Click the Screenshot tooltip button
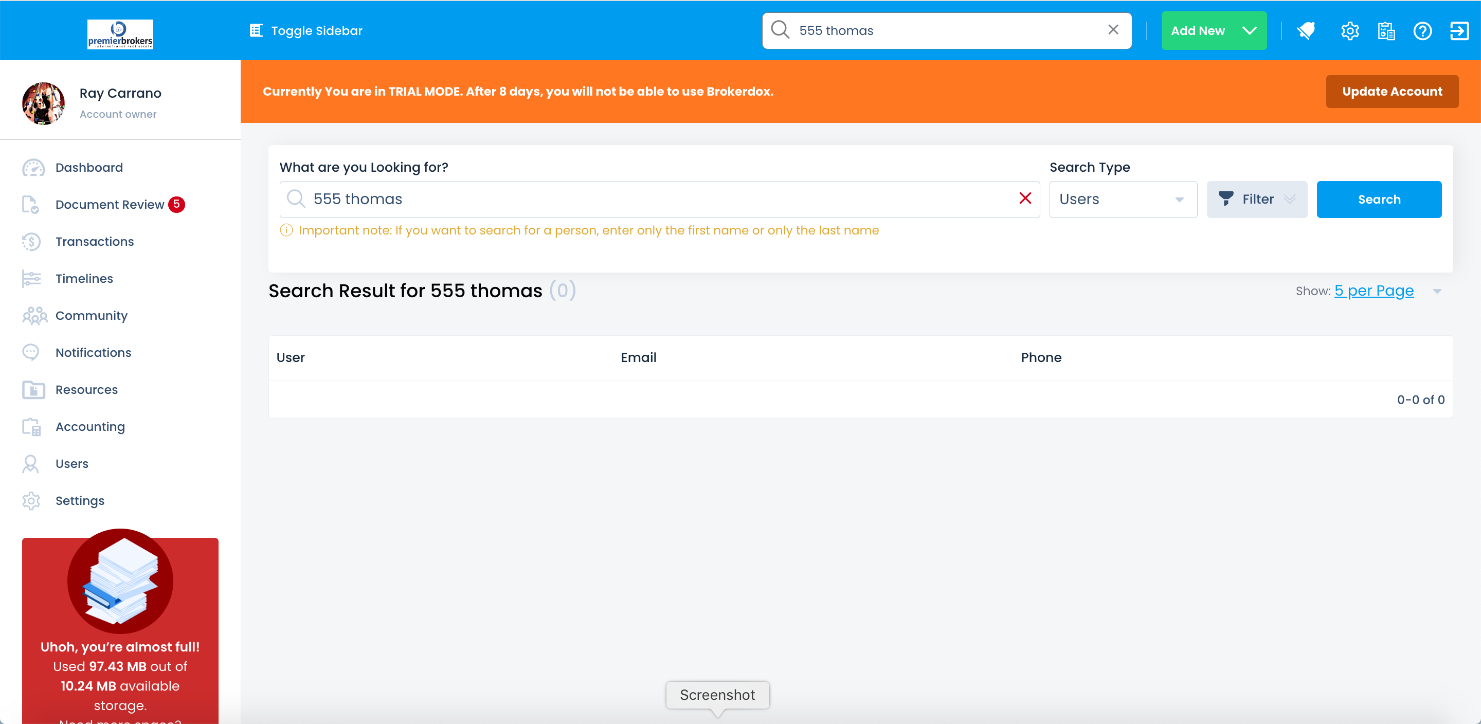Image resolution: width=1481 pixels, height=724 pixels. coord(717,695)
